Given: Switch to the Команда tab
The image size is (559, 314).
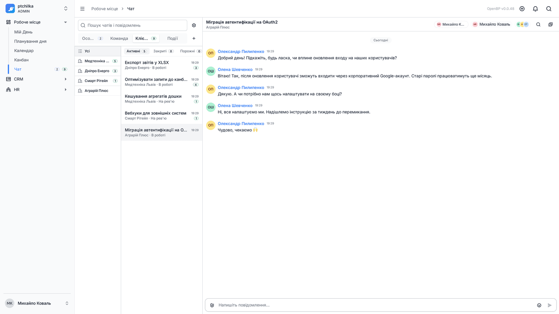Looking at the screenshot, I should [x=119, y=38].
